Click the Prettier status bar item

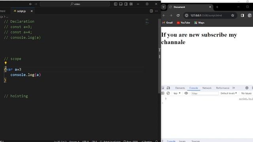[147, 141]
